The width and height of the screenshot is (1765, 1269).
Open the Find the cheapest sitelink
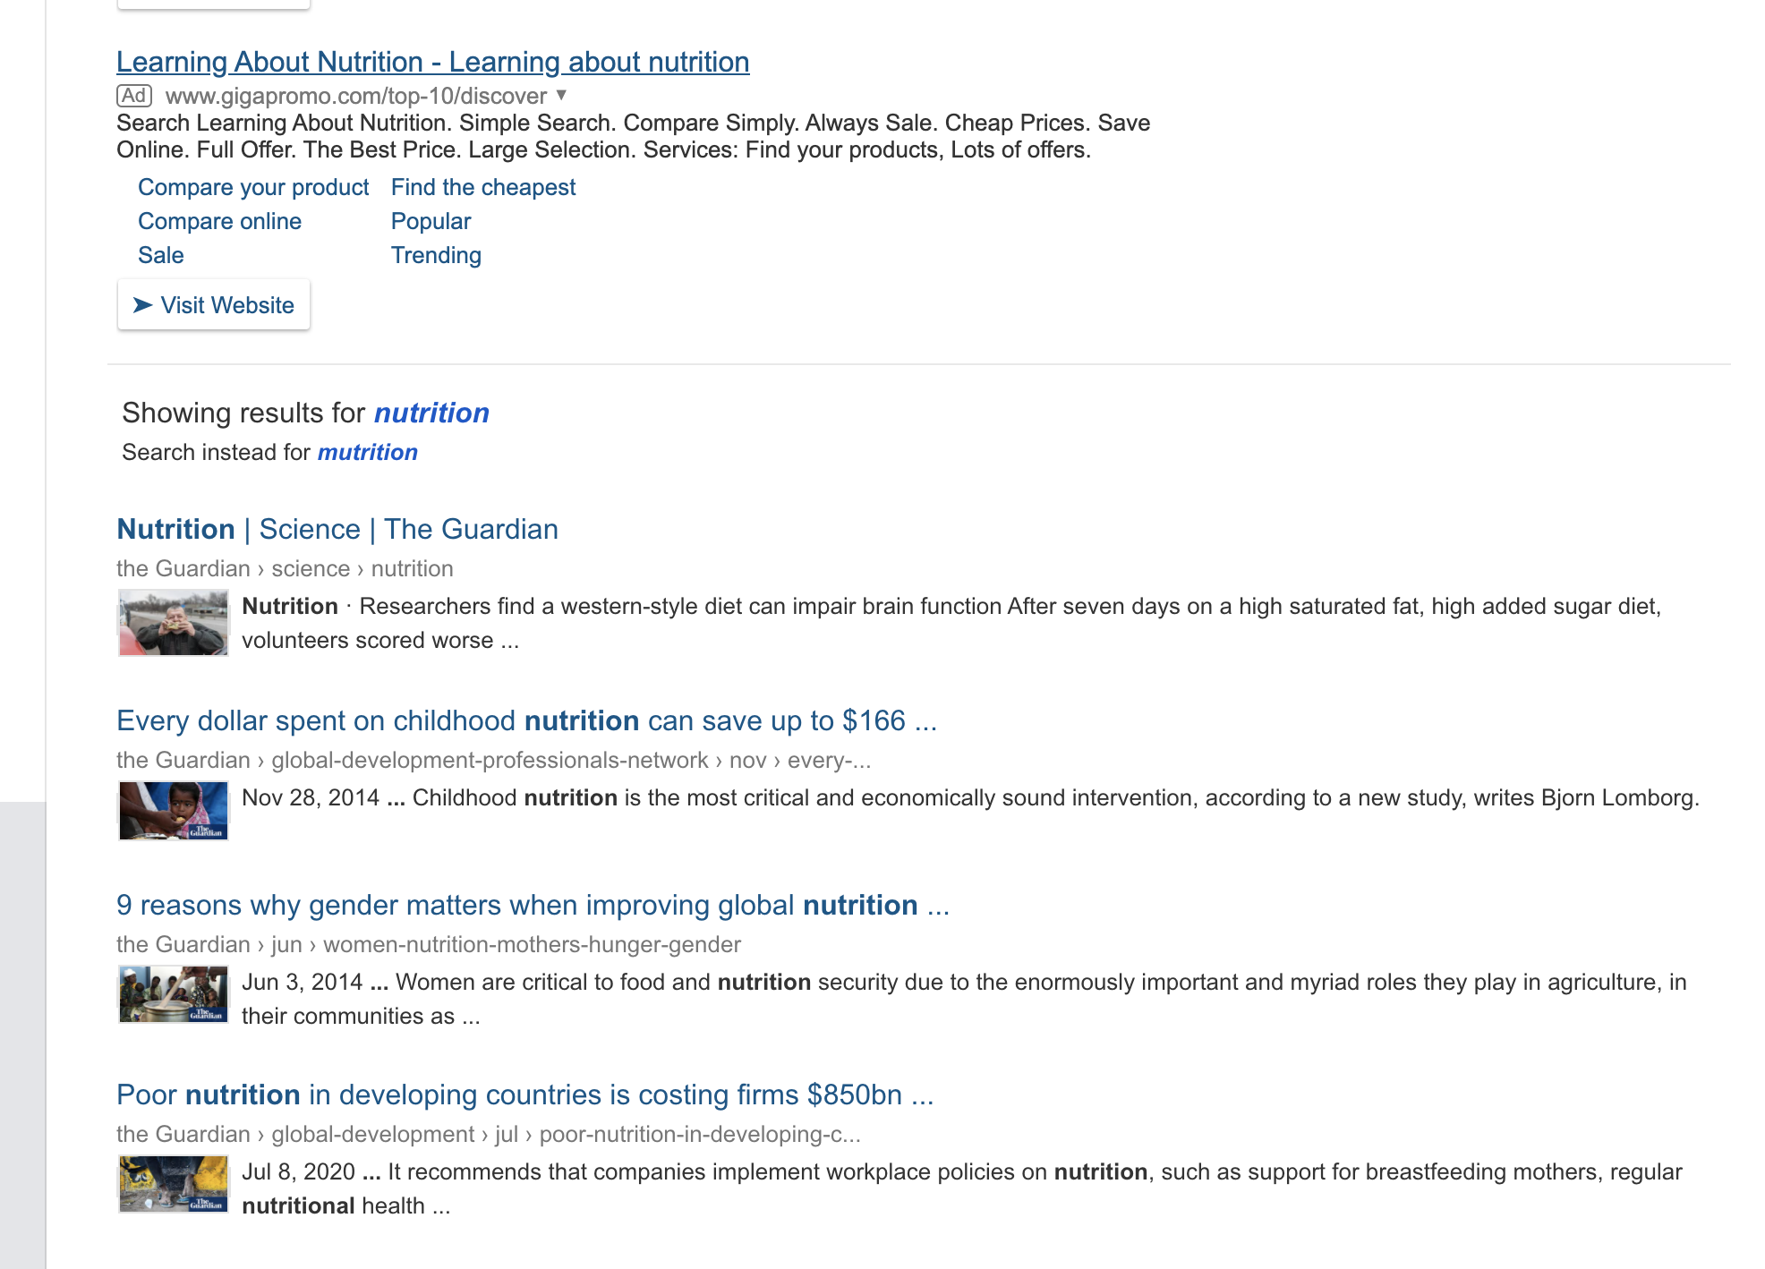(483, 187)
